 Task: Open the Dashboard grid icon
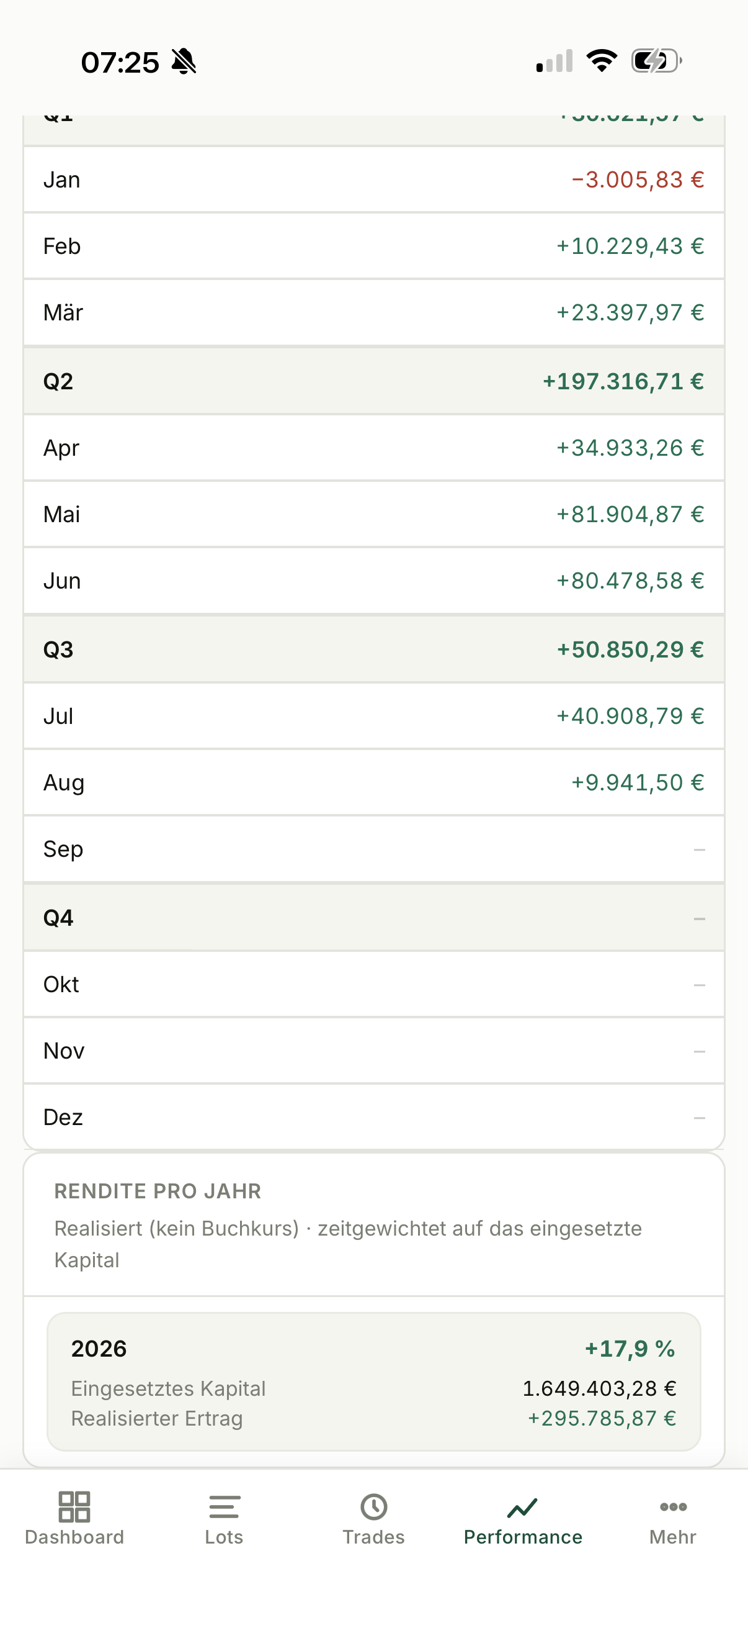pyautogui.click(x=74, y=1507)
